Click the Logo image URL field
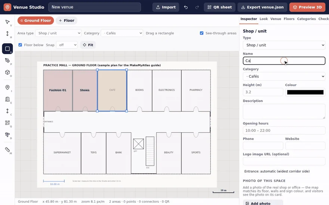This screenshot has height=205, width=329. tap(284, 161)
